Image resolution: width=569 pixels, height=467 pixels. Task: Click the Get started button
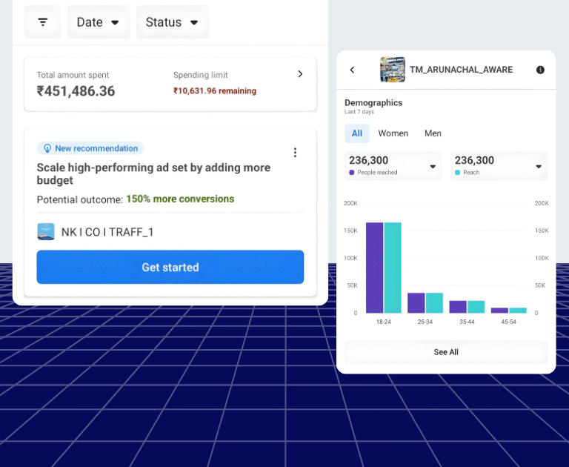(x=170, y=267)
